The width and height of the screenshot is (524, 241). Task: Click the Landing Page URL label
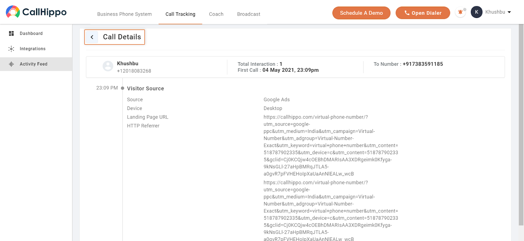tap(148, 117)
